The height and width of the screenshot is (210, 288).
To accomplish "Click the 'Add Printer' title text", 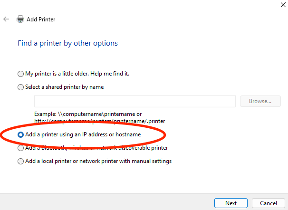I will tap(41, 19).
